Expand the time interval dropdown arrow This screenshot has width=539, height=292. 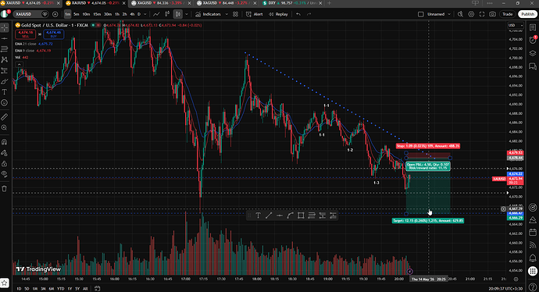point(145,14)
